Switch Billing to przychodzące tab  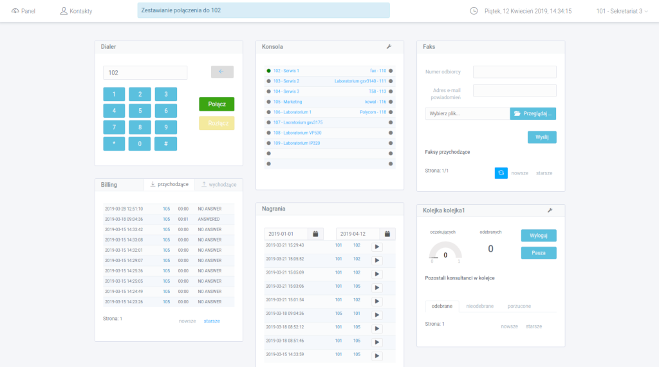point(169,185)
